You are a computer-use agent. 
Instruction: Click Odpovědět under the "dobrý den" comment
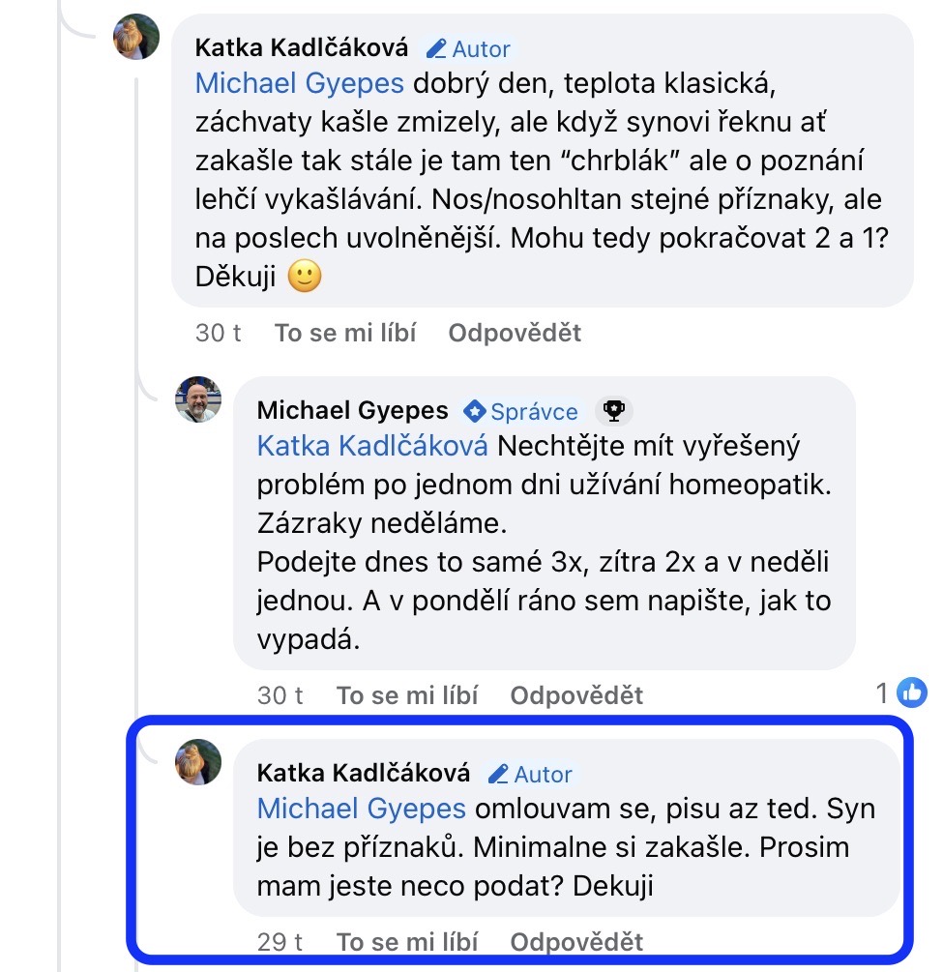(515, 334)
